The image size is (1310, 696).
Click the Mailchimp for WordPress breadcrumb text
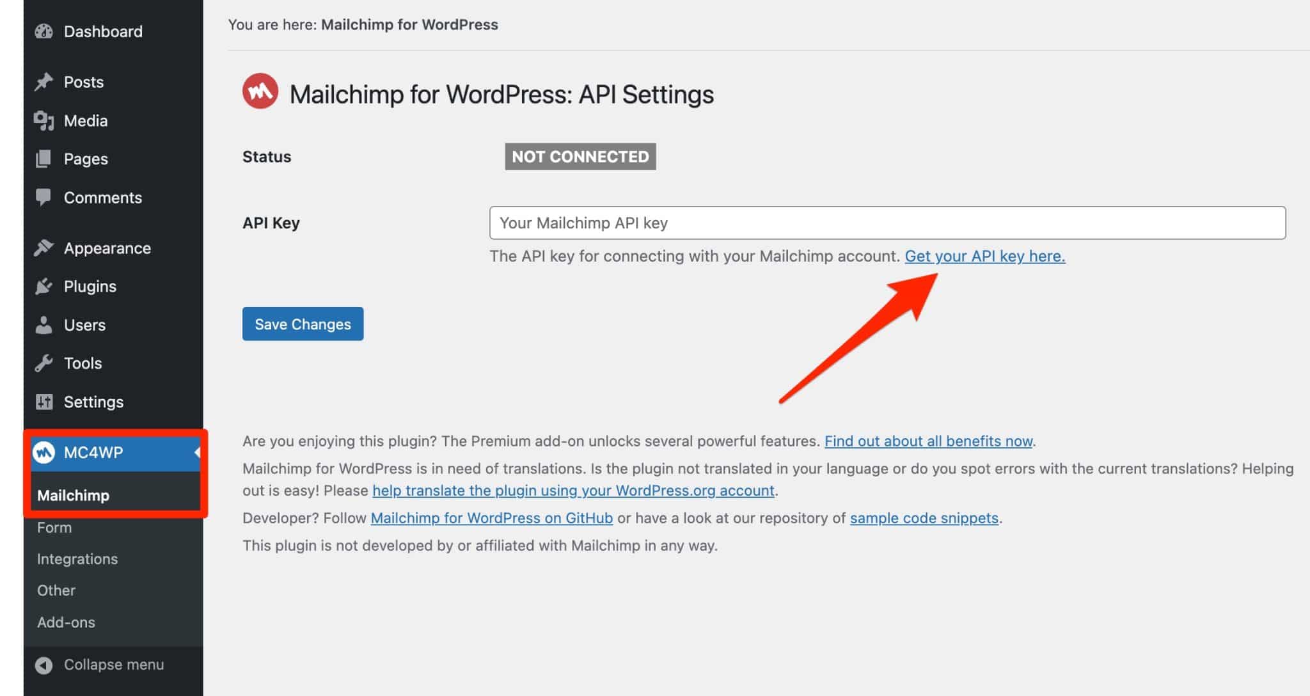(409, 25)
